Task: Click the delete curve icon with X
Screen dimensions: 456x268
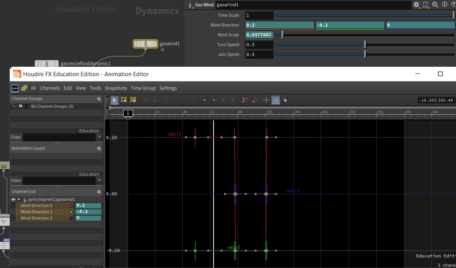Action: pos(254,100)
